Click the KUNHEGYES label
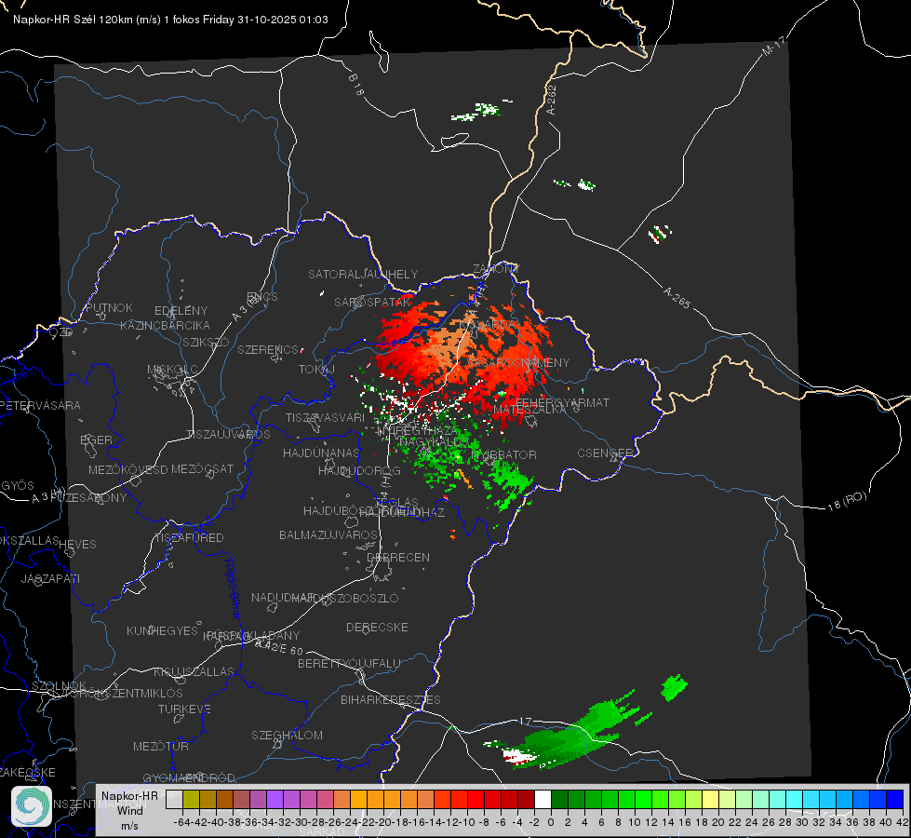This screenshot has height=838, width=911. (x=162, y=630)
